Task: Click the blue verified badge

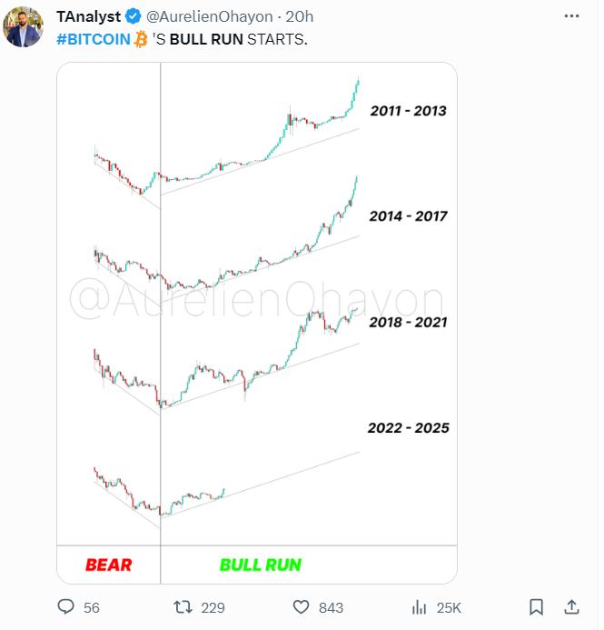Action: pyautogui.click(x=133, y=16)
